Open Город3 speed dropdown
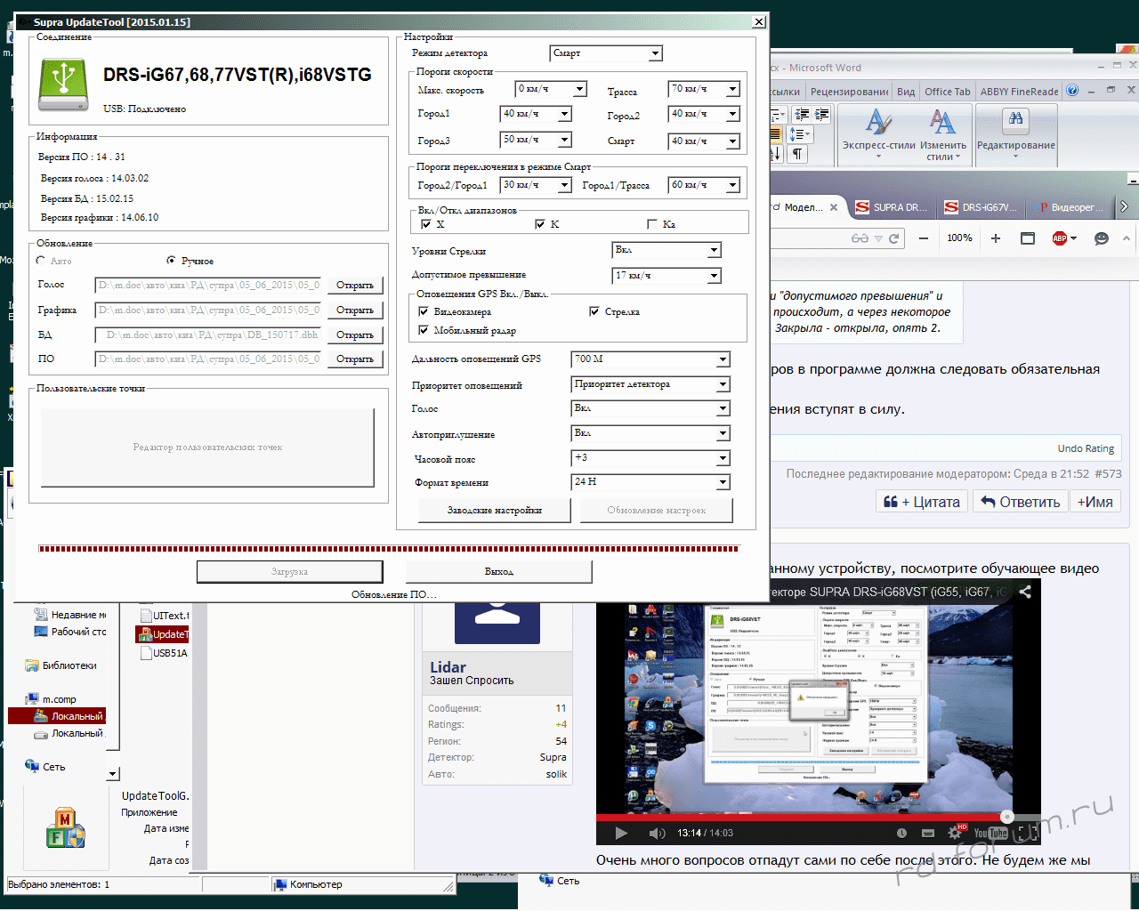The height and width of the screenshot is (911, 1139). 536,140
